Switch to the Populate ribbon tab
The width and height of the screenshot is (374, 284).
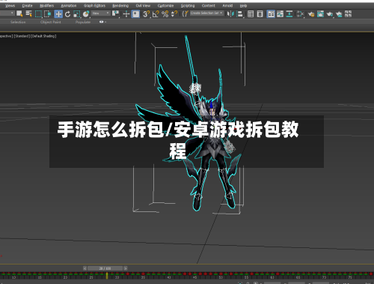(x=83, y=22)
